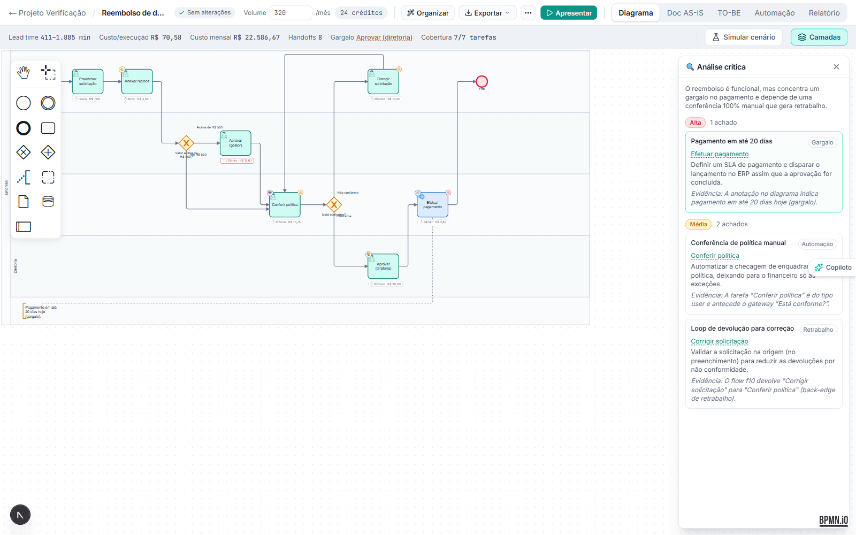Click the 'Cobertura 7/7 tarefas' metric
Viewport: 856px width, 535px height.
tap(458, 37)
